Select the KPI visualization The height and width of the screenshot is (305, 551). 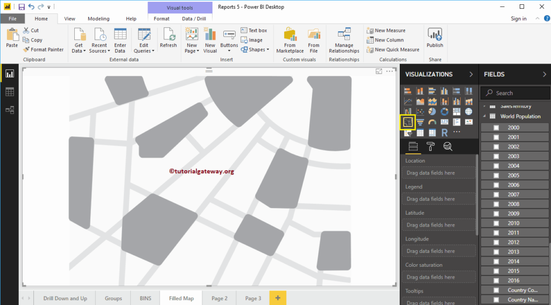[469, 122]
